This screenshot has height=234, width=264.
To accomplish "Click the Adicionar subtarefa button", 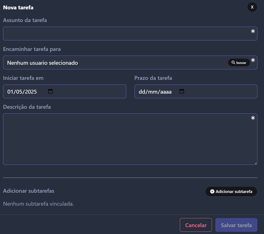I will point(231,192).
